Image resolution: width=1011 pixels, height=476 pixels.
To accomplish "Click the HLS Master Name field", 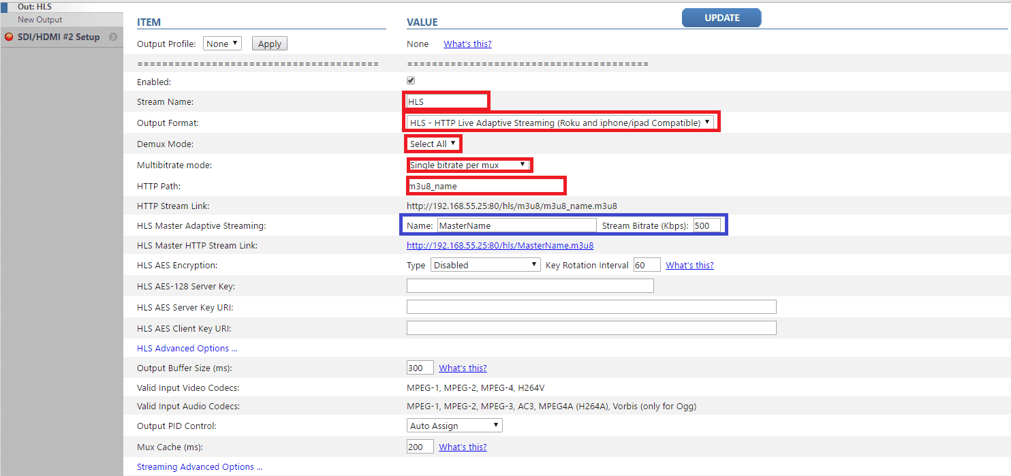I will 516,225.
